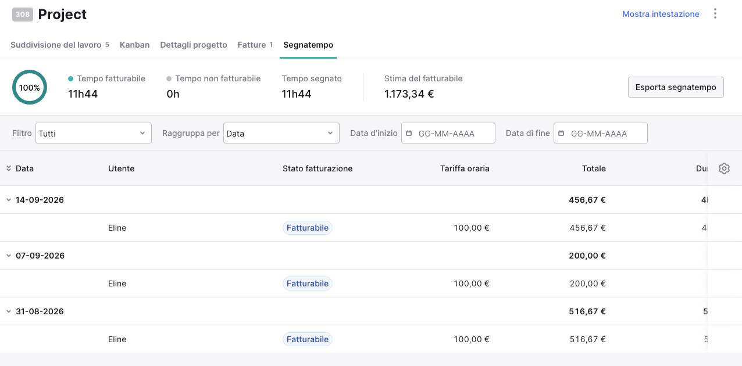
Task: Open the Raggruppa per dropdown showing Data
Action: [x=281, y=133]
